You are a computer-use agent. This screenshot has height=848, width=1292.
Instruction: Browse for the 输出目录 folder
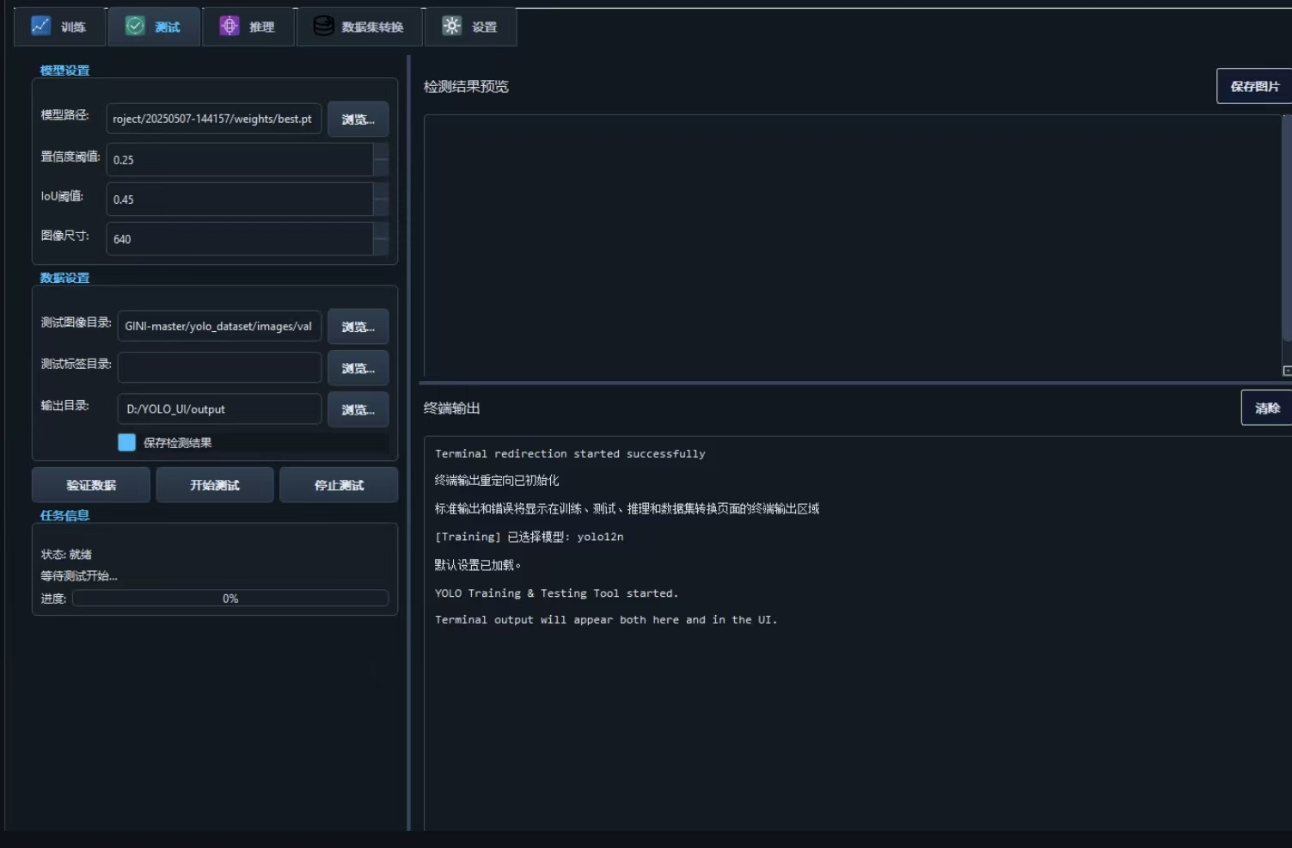pos(358,409)
